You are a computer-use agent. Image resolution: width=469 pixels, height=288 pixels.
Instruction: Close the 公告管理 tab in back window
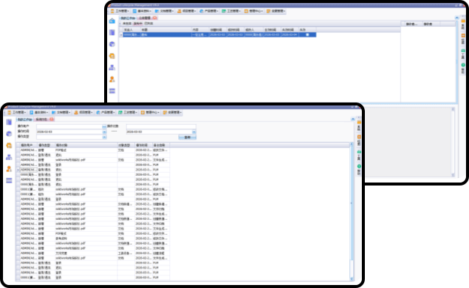point(154,18)
